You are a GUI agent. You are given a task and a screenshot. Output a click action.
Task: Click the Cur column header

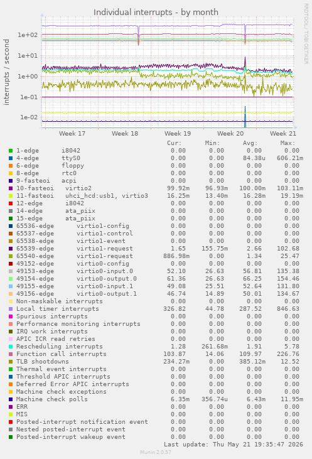coord(175,143)
